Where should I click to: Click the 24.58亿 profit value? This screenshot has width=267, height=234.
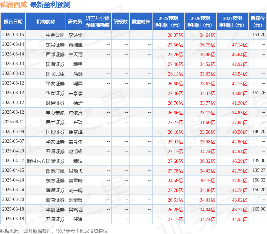coord(175,181)
